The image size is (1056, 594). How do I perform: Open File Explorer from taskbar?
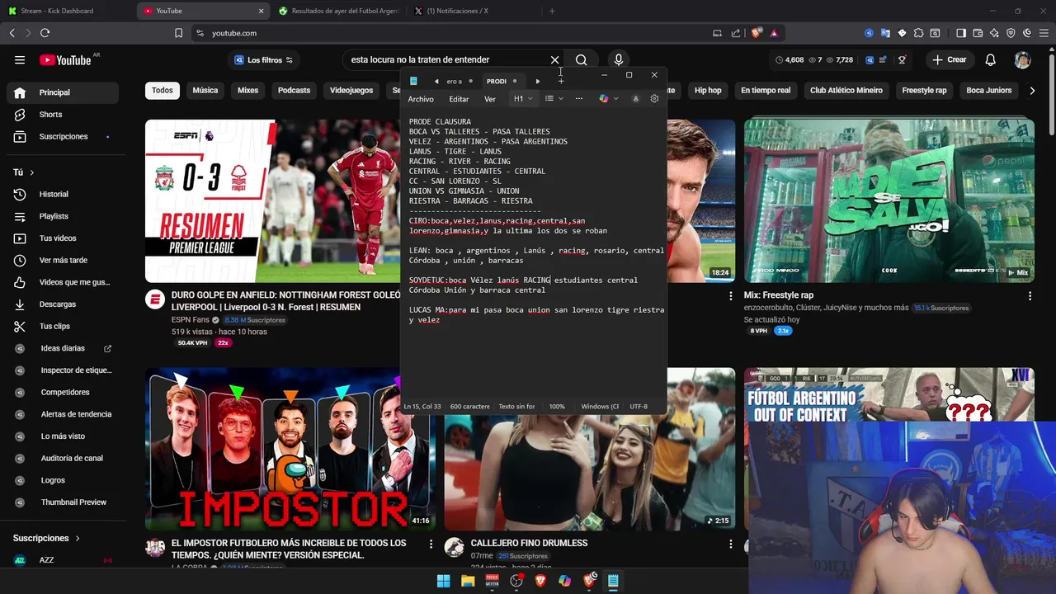click(468, 581)
